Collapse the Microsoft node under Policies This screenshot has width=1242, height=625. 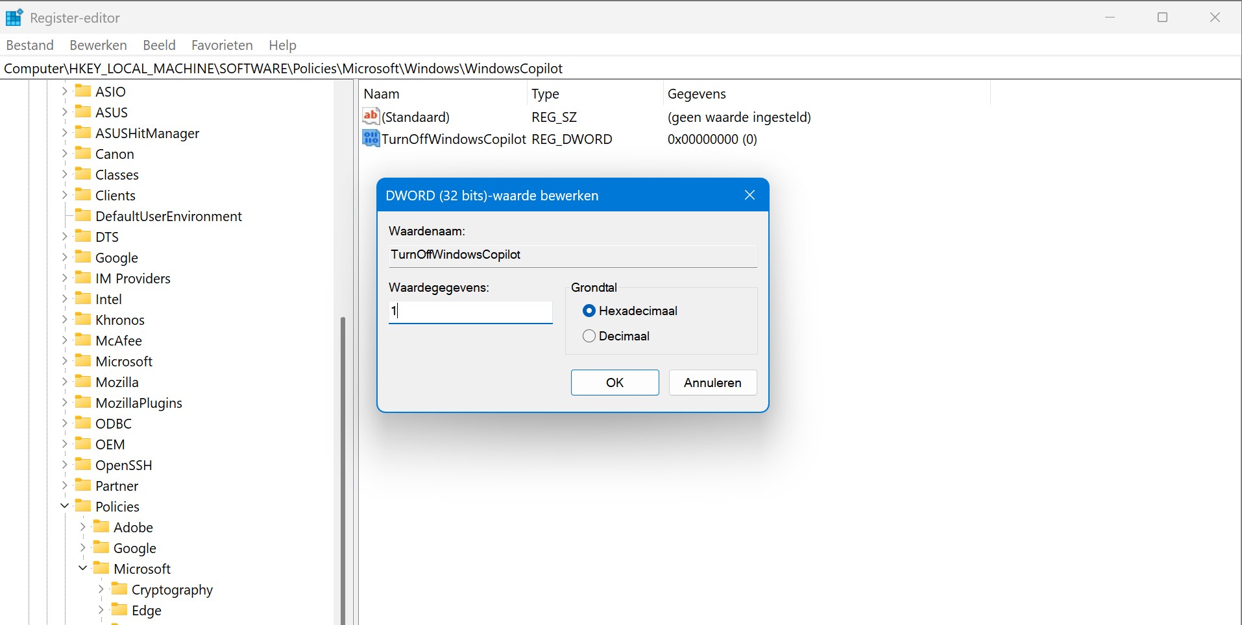click(x=82, y=569)
